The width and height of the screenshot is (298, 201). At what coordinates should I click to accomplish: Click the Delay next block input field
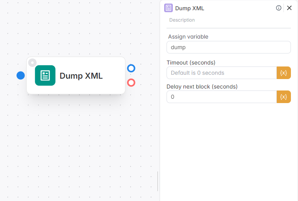(222, 97)
